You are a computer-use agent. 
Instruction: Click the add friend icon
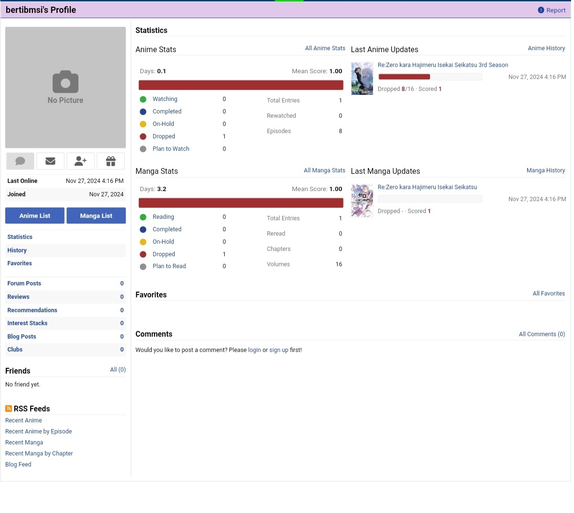tap(80, 161)
